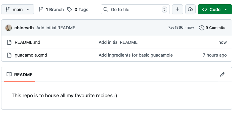Click the magnifier icon in search box
235x116 pixels.
click(106, 9)
